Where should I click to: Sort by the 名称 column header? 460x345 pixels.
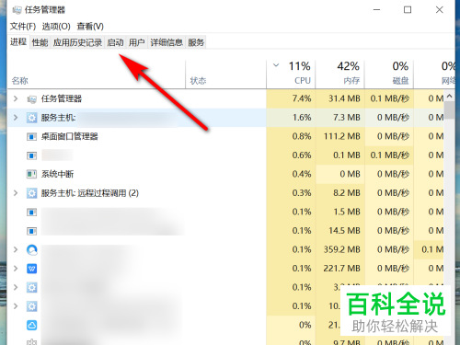(97, 75)
